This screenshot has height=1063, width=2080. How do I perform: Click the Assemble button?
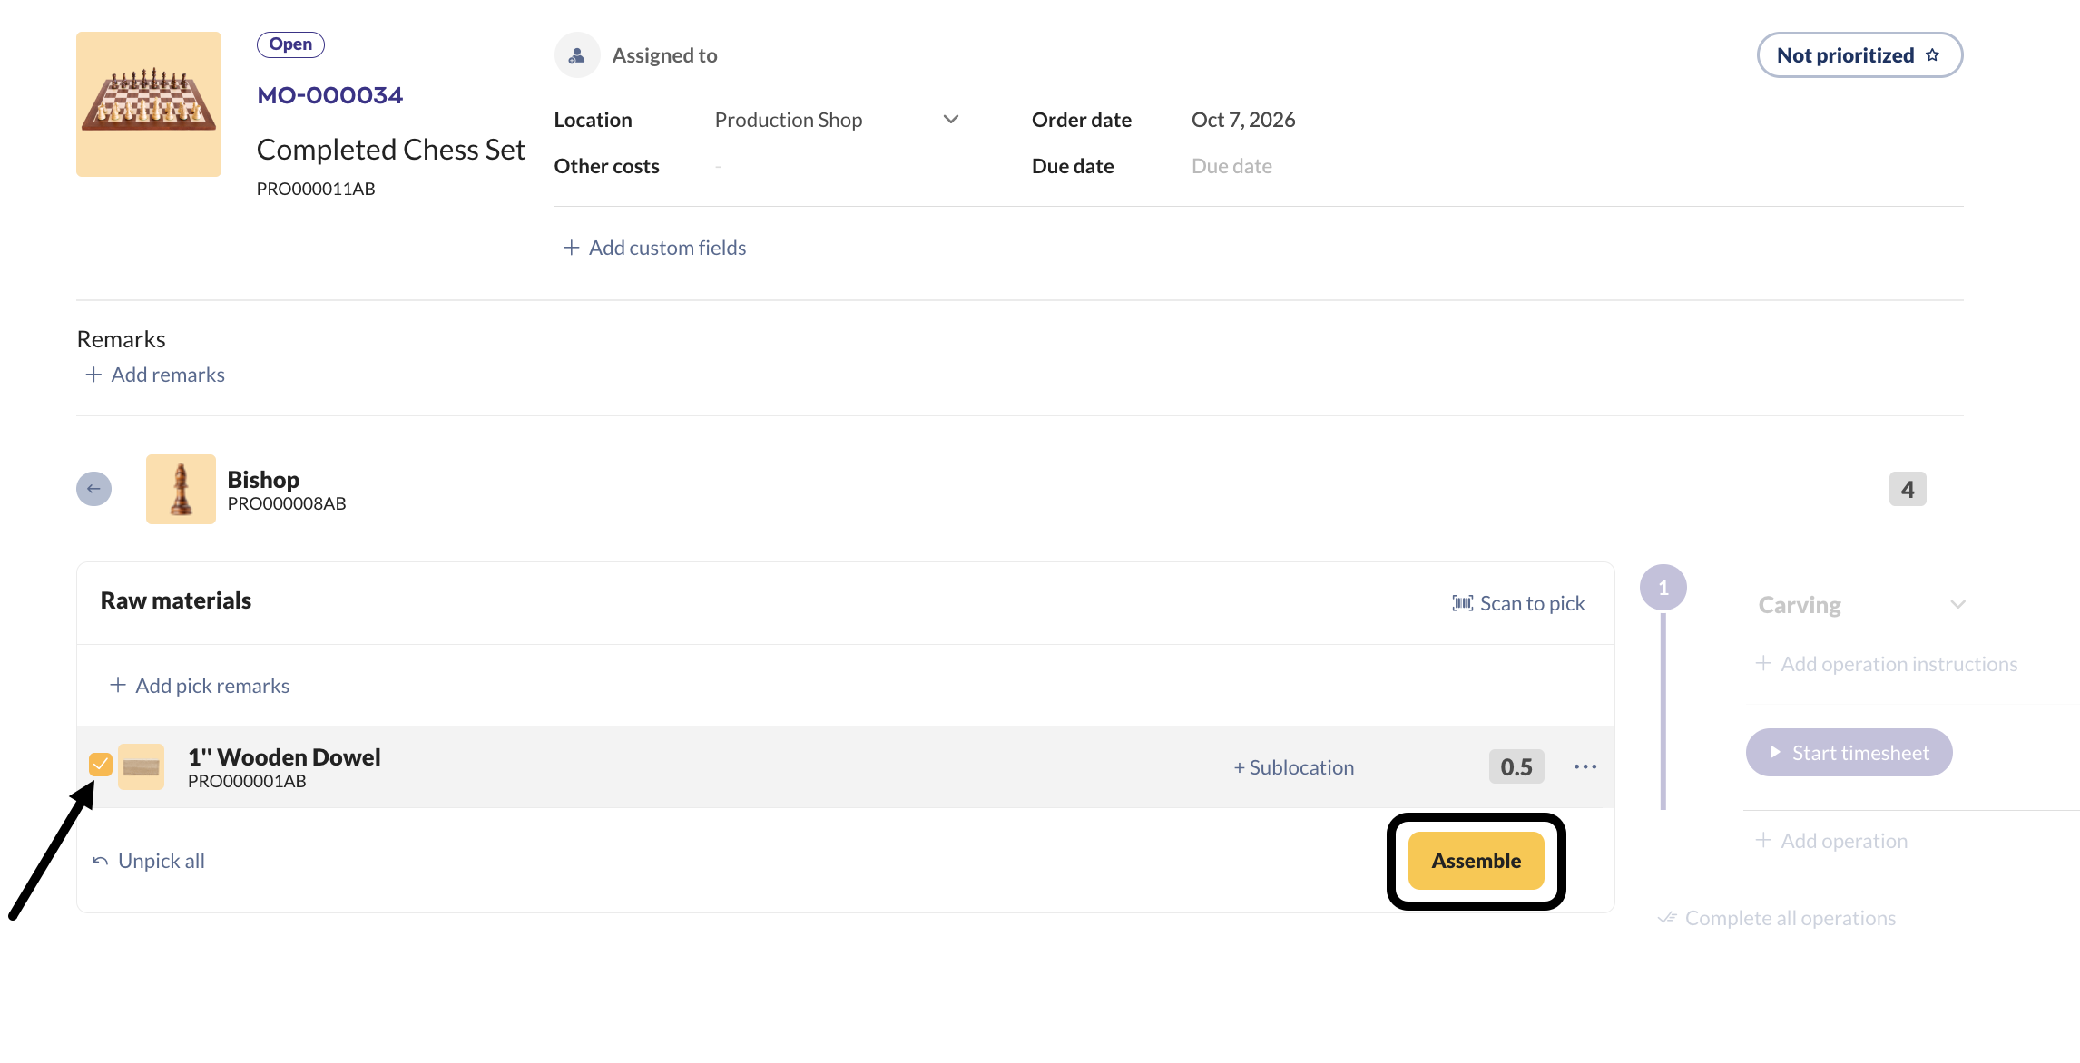click(x=1477, y=861)
